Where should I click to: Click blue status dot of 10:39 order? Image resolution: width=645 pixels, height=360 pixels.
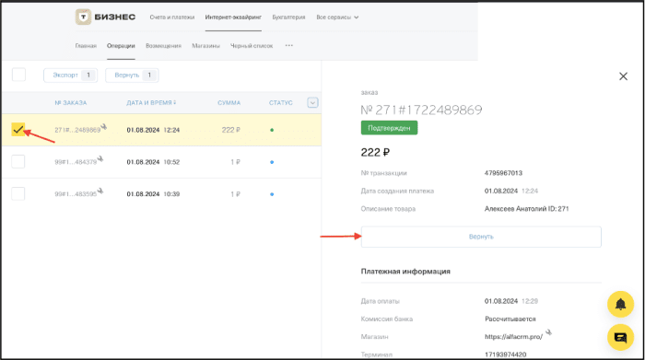(272, 194)
